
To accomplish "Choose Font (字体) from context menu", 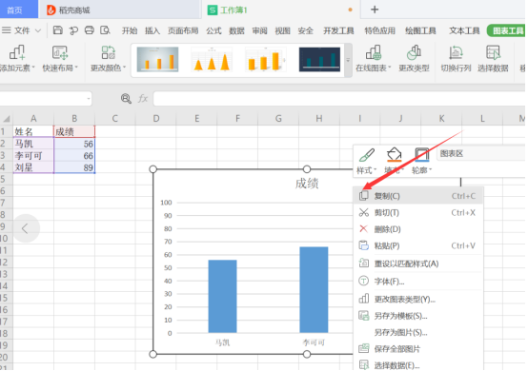I will (418, 282).
